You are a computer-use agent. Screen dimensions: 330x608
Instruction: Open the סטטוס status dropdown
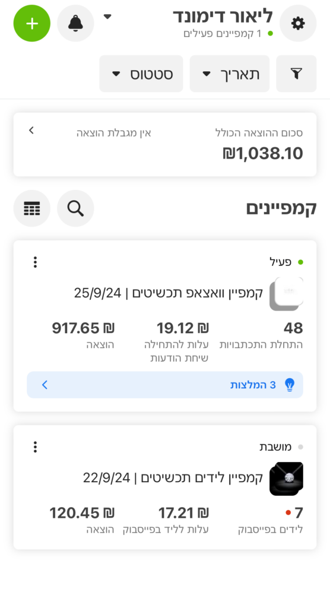coord(141,74)
